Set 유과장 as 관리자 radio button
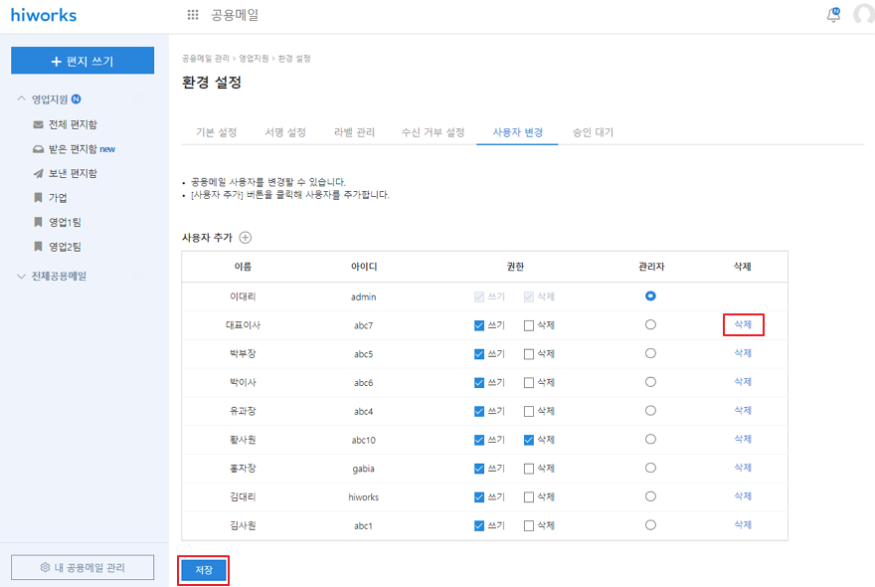The width and height of the screenshot is (875, 587). (650, 410)
